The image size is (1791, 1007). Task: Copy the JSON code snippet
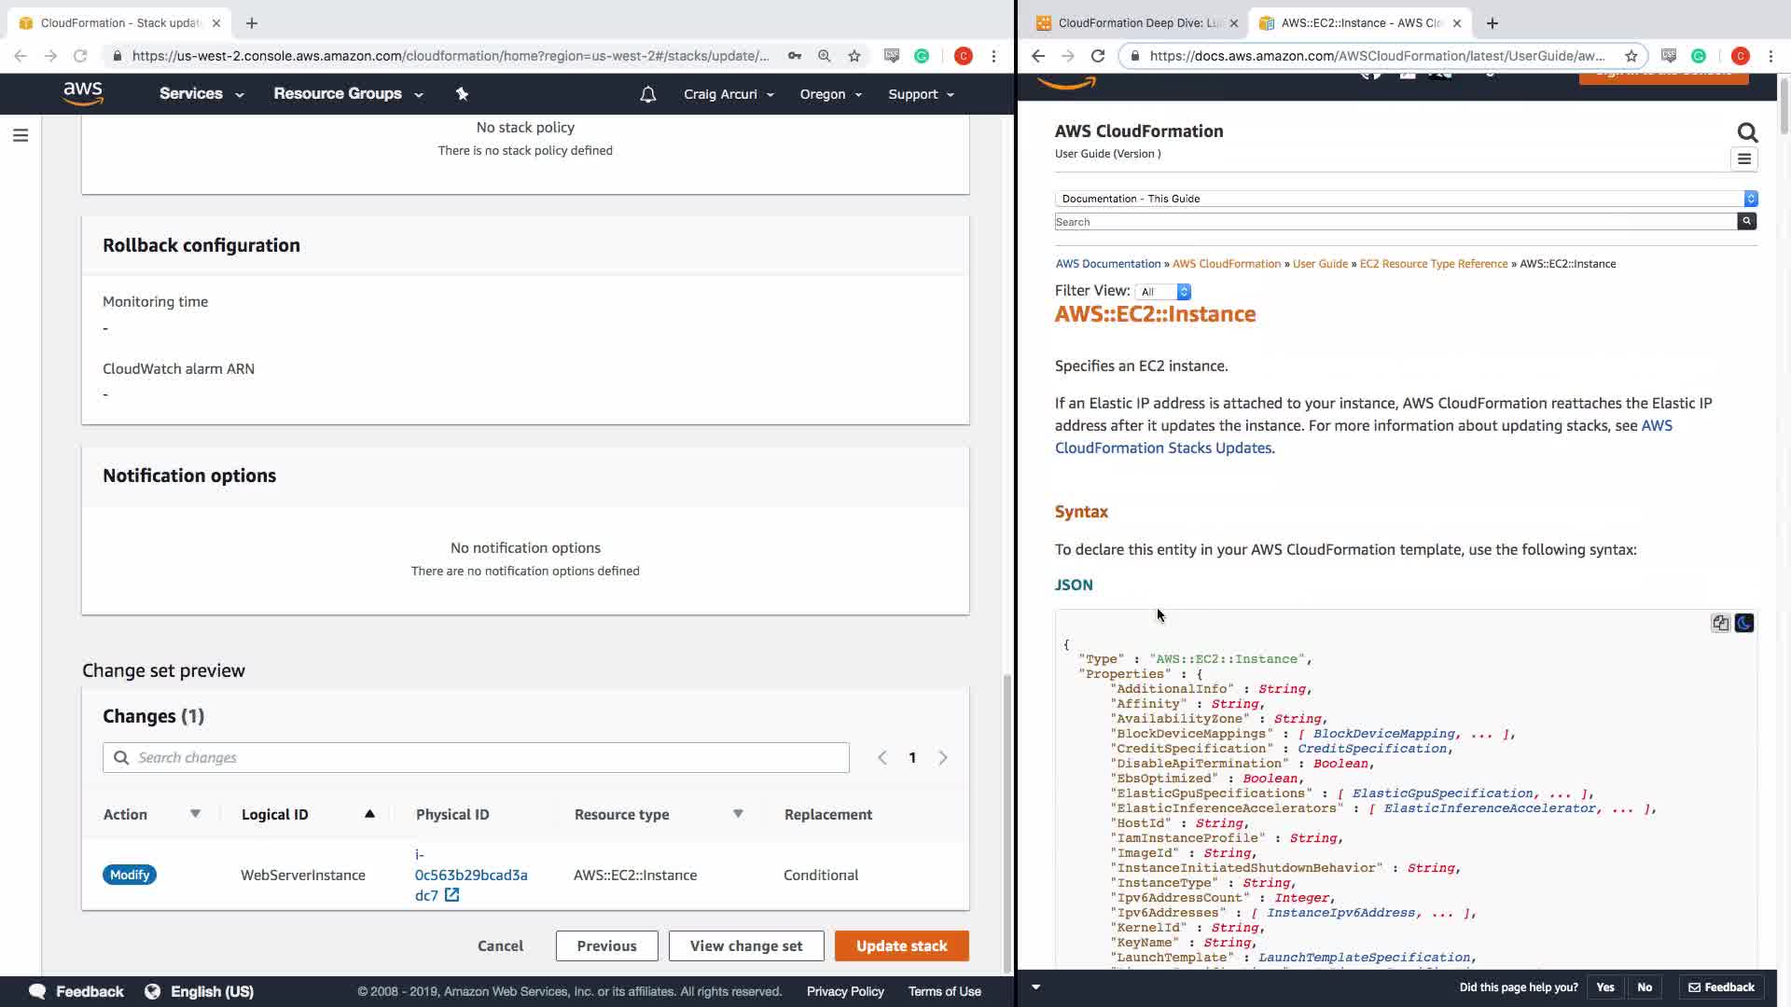coord(1720,623)
